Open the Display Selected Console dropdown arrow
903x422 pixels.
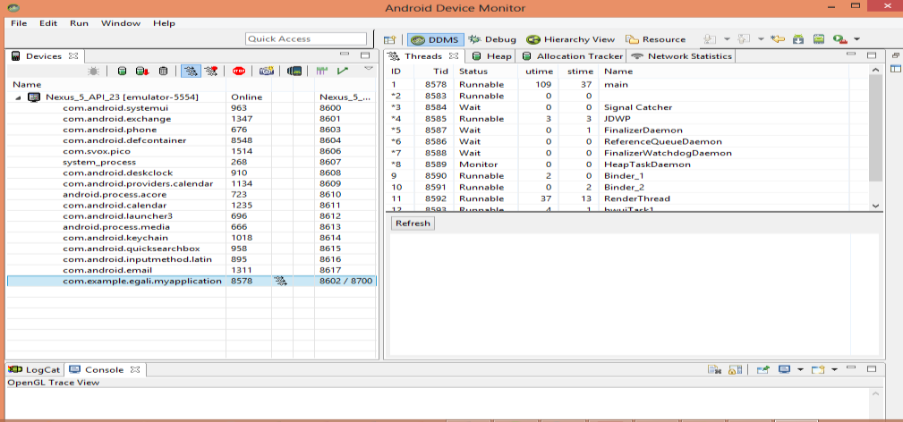click(x=800, y=369)
